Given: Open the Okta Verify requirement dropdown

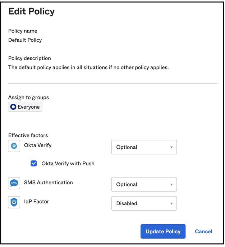Looking at the screenshot, I should 144,147.
